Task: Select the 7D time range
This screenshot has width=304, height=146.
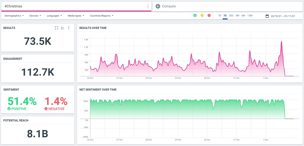Action: [x=225, y=16]
